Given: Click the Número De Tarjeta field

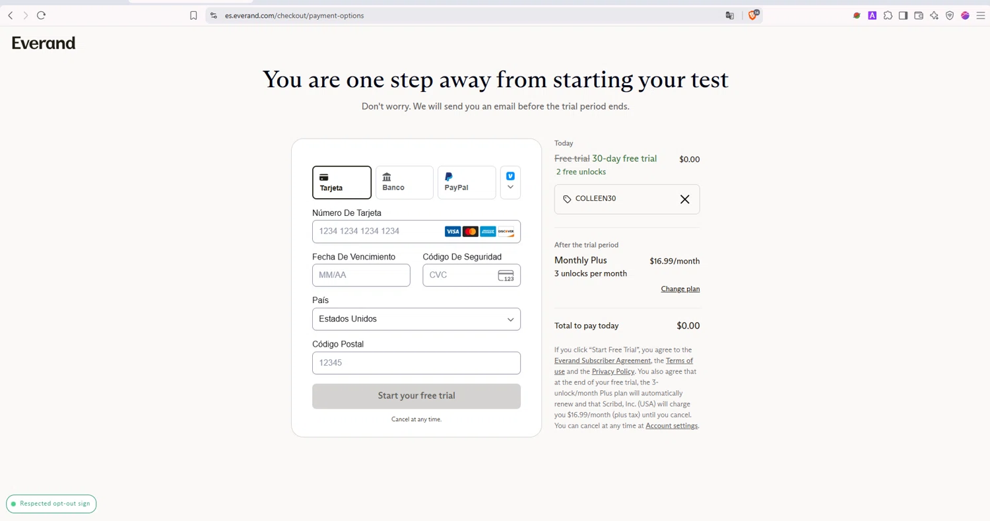Looking at the screenshot, I should pyautogui.click(x=416, y=231).
